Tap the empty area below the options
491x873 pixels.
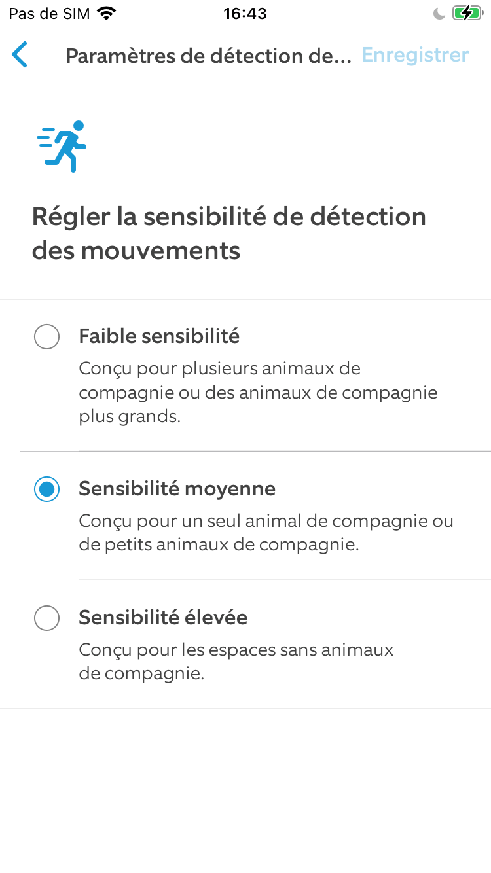(x=245, y=791)
